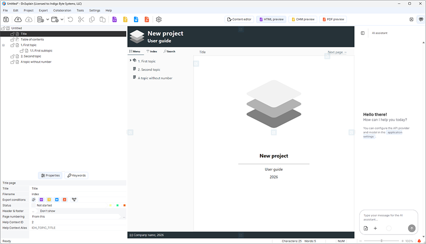426x244 pixels.
Task: Click the orange status swatch
Action: click(124, 205)
